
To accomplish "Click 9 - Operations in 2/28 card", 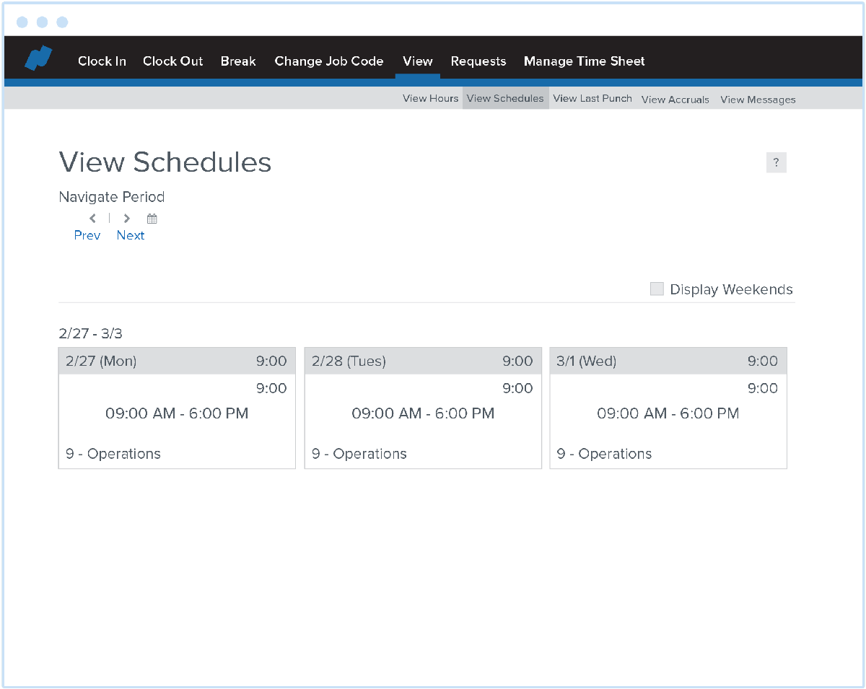I will click(x=359, y=454).
